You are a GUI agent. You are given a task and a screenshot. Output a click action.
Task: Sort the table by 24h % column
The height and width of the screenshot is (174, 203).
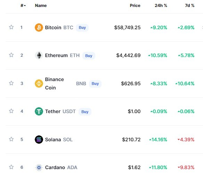click(x=161, y=6)
